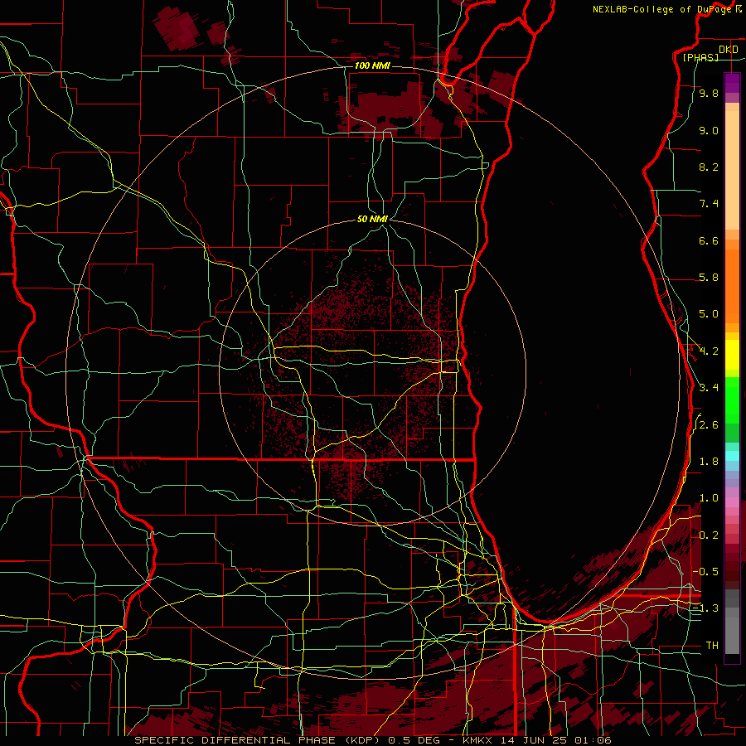Click the DKD label above the color scale
746x746 pixels.
pos(728,50)
